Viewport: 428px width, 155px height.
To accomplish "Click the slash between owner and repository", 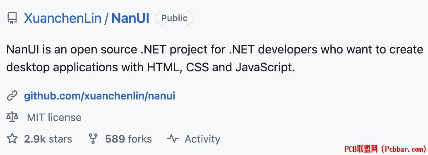I will pos(106,18).
